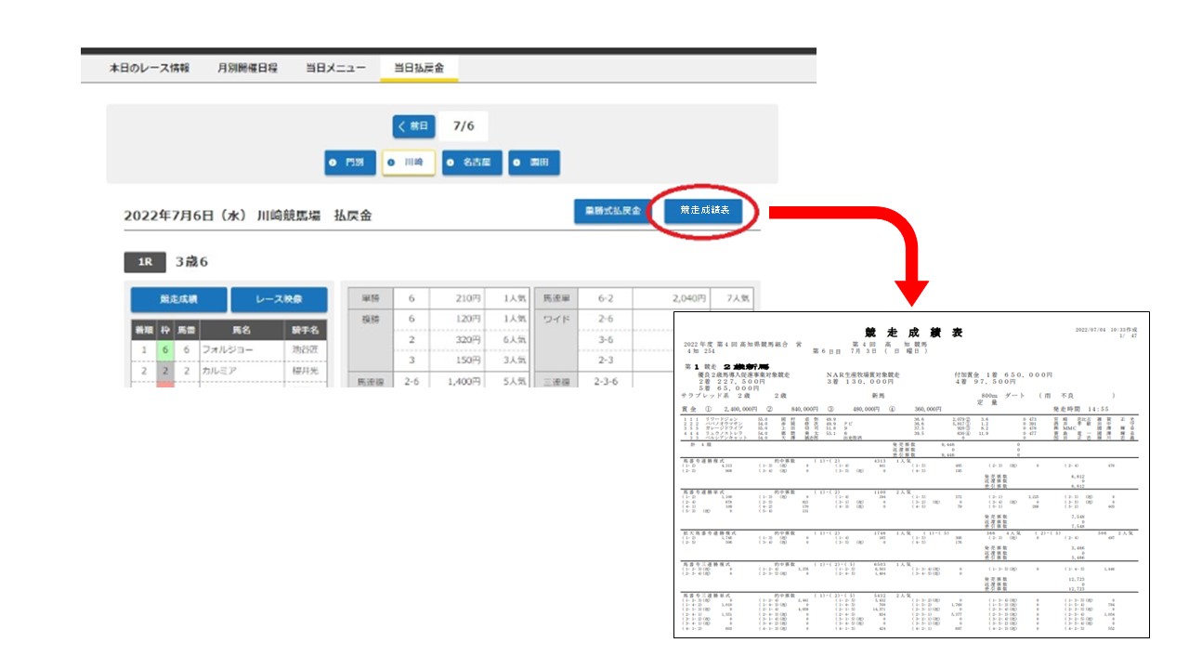
Task: Select the 名古屋 racecourse button
Action: (x=472, y=163)
